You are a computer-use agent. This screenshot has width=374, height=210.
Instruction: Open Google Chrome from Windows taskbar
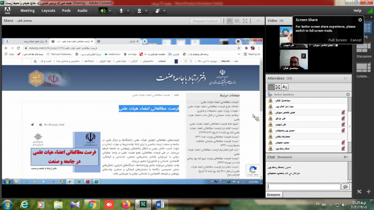pos(92,204)
